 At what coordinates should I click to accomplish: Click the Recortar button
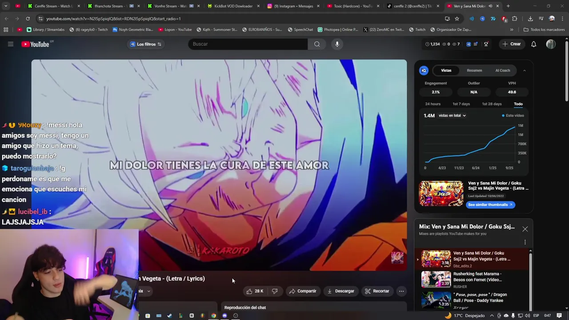click(377, 291)
